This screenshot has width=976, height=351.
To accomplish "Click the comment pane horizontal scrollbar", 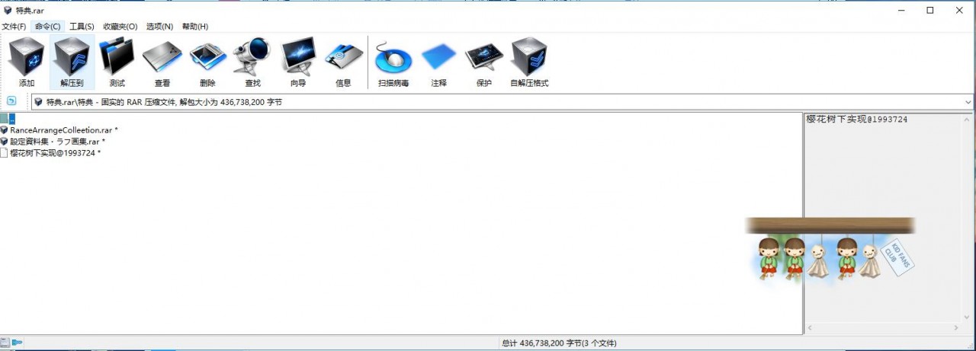I will tap(884, 328).
